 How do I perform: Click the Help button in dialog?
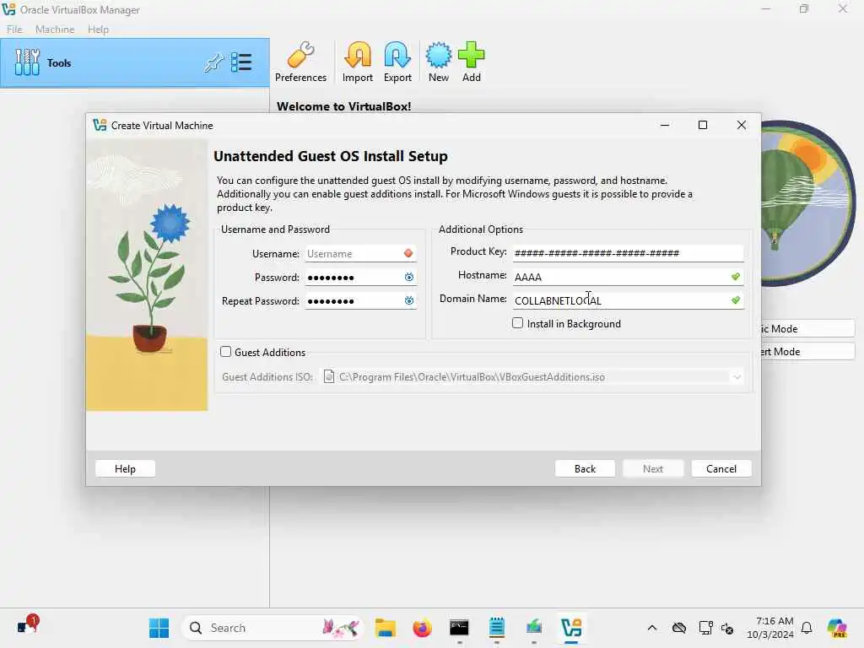[125, 468]
